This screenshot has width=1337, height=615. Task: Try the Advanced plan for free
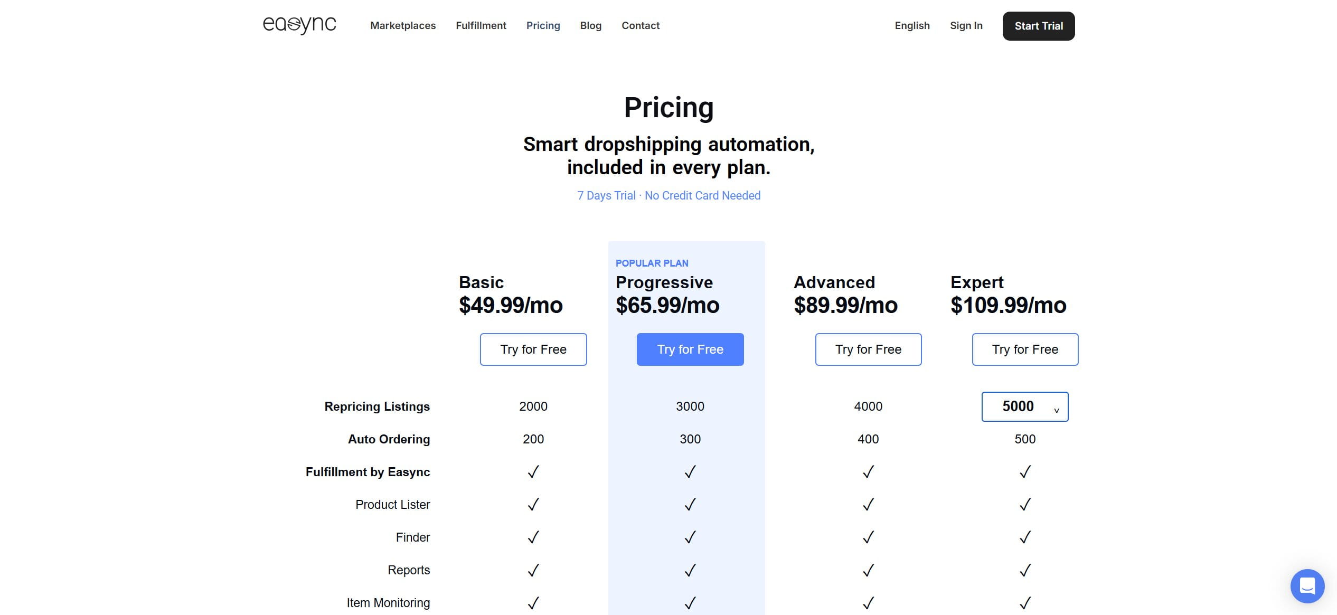click(868, 349)
